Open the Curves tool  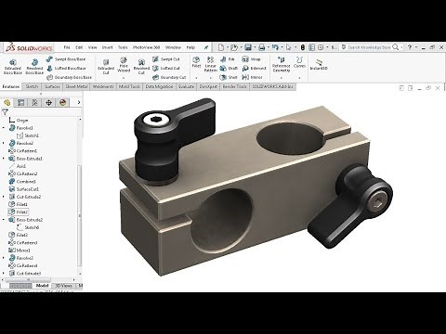point(299,62)
